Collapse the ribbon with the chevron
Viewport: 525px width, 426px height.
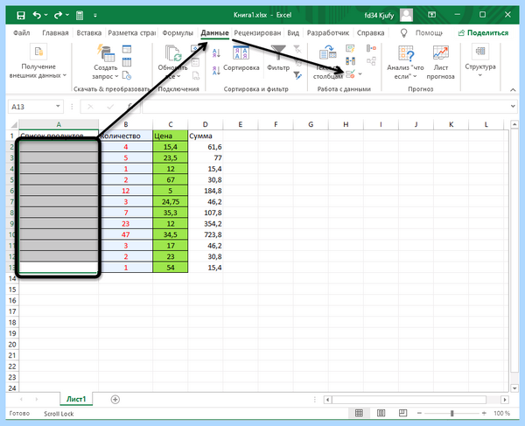coord(513,90)
